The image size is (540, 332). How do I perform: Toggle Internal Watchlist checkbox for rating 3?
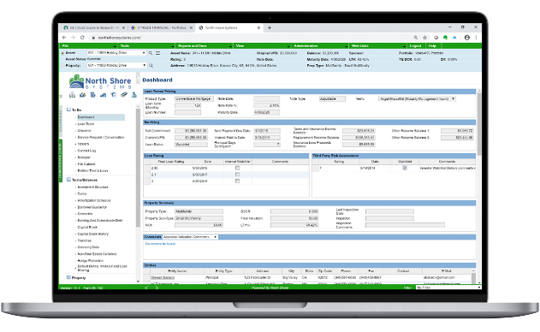click(x=237, y=181)
